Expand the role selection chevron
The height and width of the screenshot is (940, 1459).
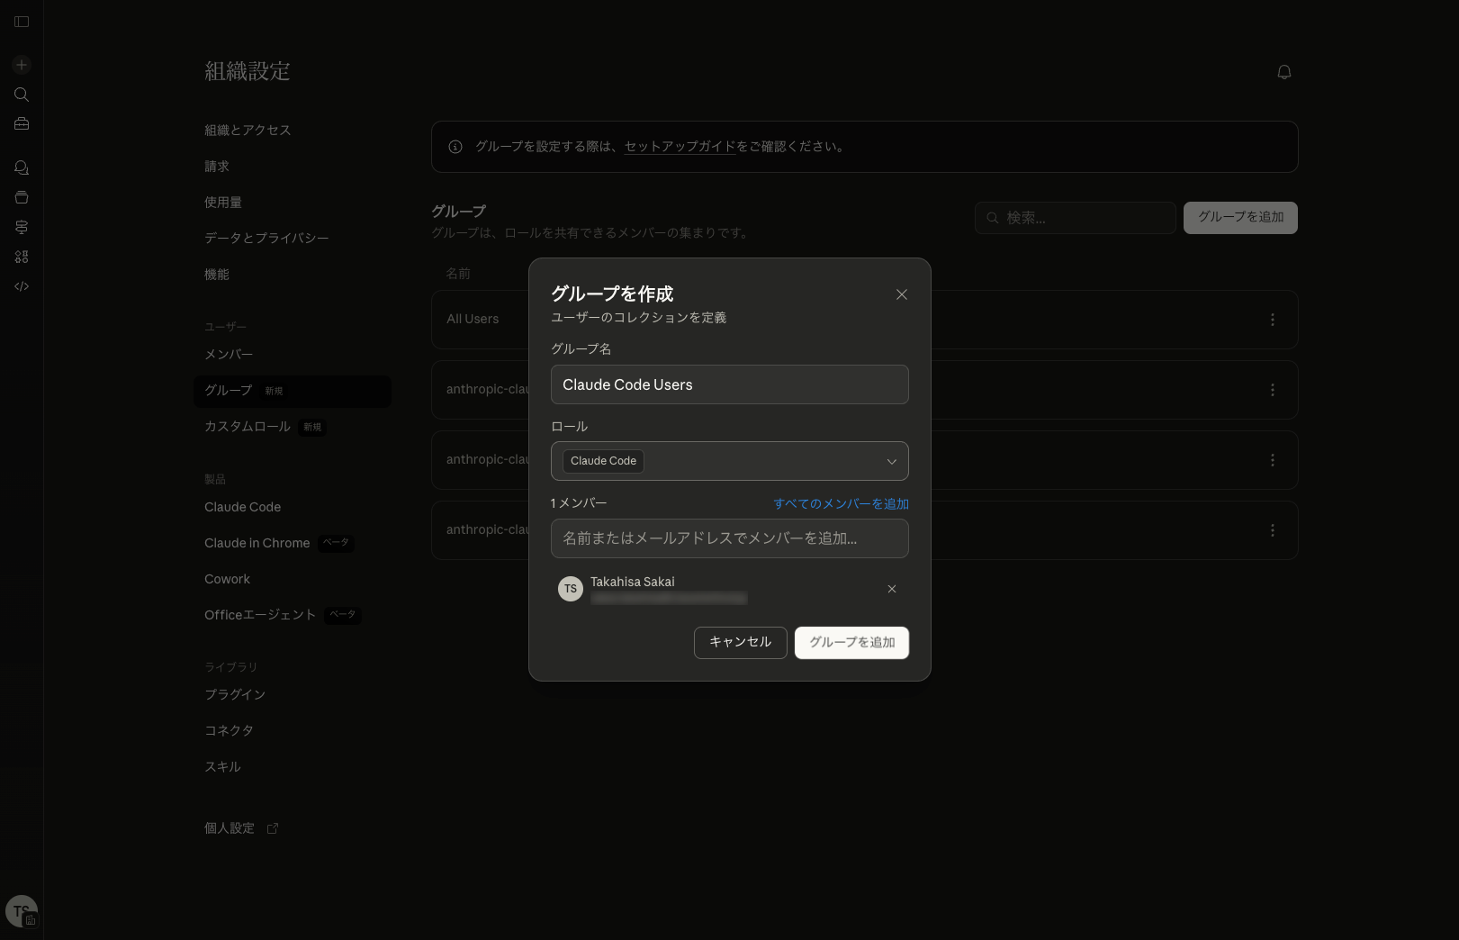(892, 461)
